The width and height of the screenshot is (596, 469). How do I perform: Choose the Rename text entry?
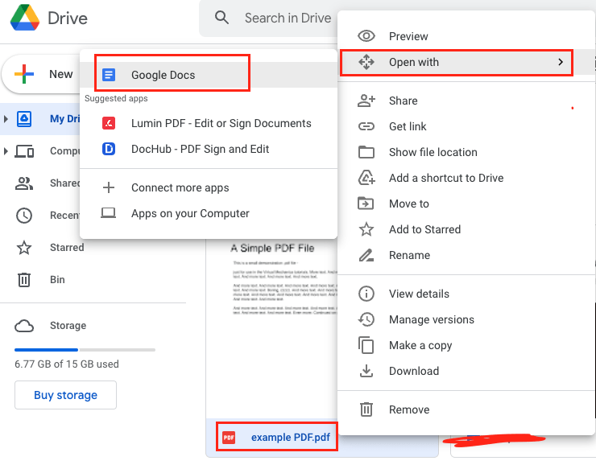pyautogui.click(x=409, y=255)
